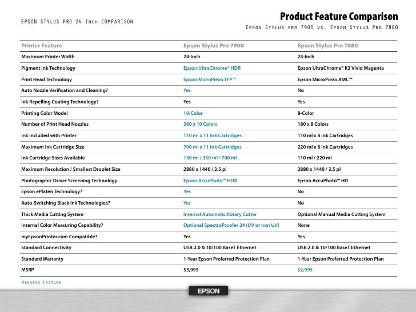Select the 'Product Feature Comparison' title
Screen dimensions: 416x312
click(x=339, y=17)
